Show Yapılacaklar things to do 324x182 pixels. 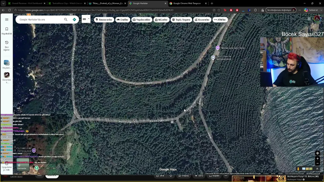141,20
